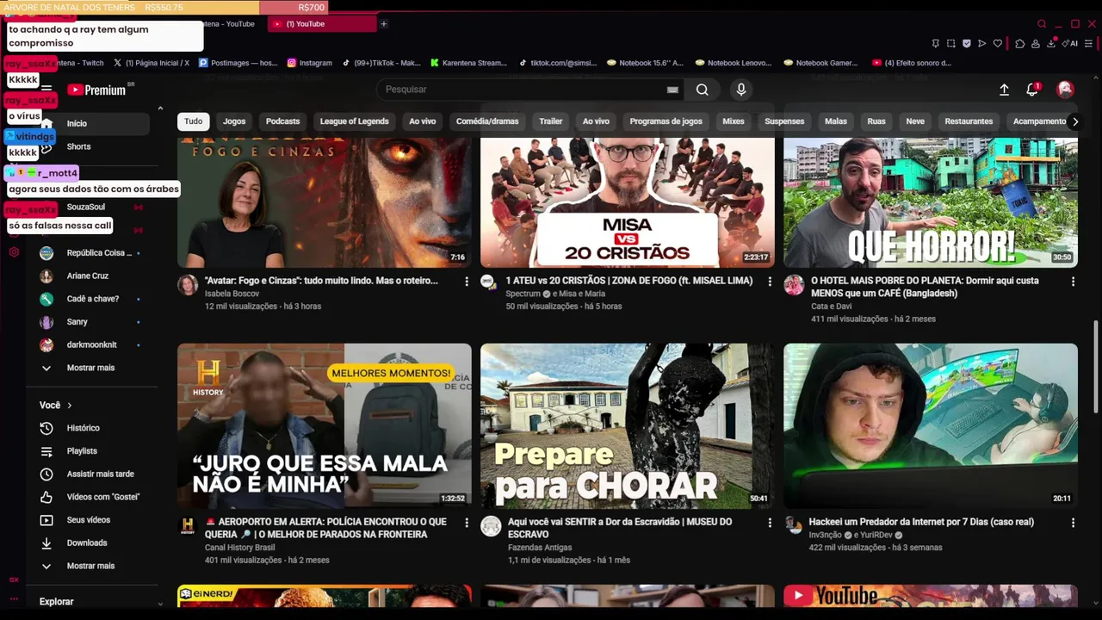1102x620 pixels.
Task: Open browser extensions cube icon
Action: [x=1020, y=44]
